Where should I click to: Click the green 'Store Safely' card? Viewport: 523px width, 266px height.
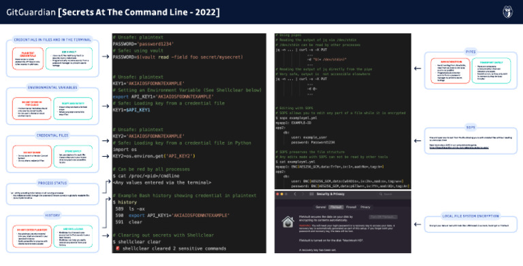click(73, 156)
